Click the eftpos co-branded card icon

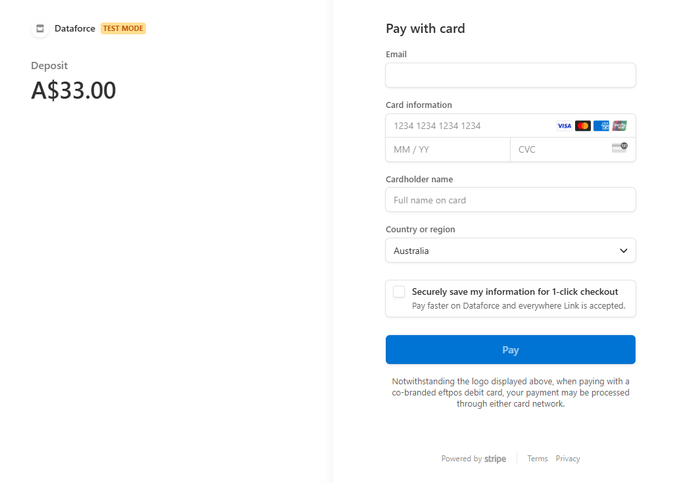(618, 125)
